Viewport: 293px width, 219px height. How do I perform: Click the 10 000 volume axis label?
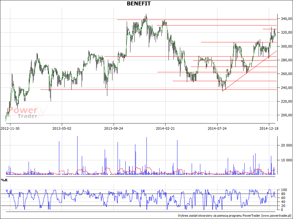point(286,160)
